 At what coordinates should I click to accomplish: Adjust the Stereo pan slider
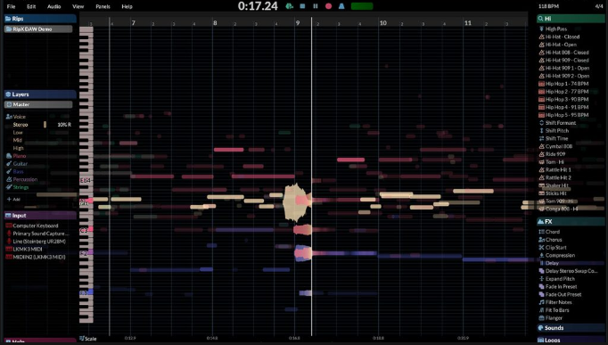click(x=45, y=125)
